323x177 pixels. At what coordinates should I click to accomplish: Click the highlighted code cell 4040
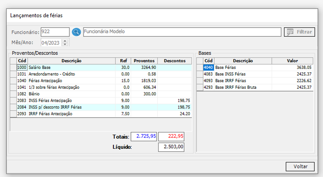coord(208,68)
